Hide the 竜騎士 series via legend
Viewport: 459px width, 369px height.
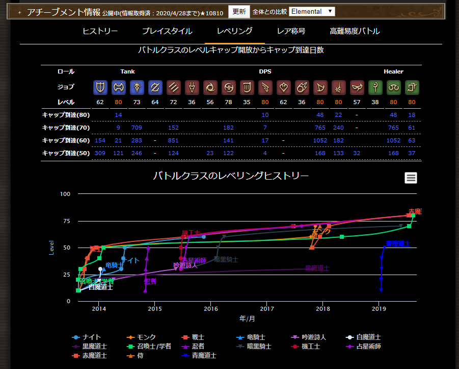(251, 337)
